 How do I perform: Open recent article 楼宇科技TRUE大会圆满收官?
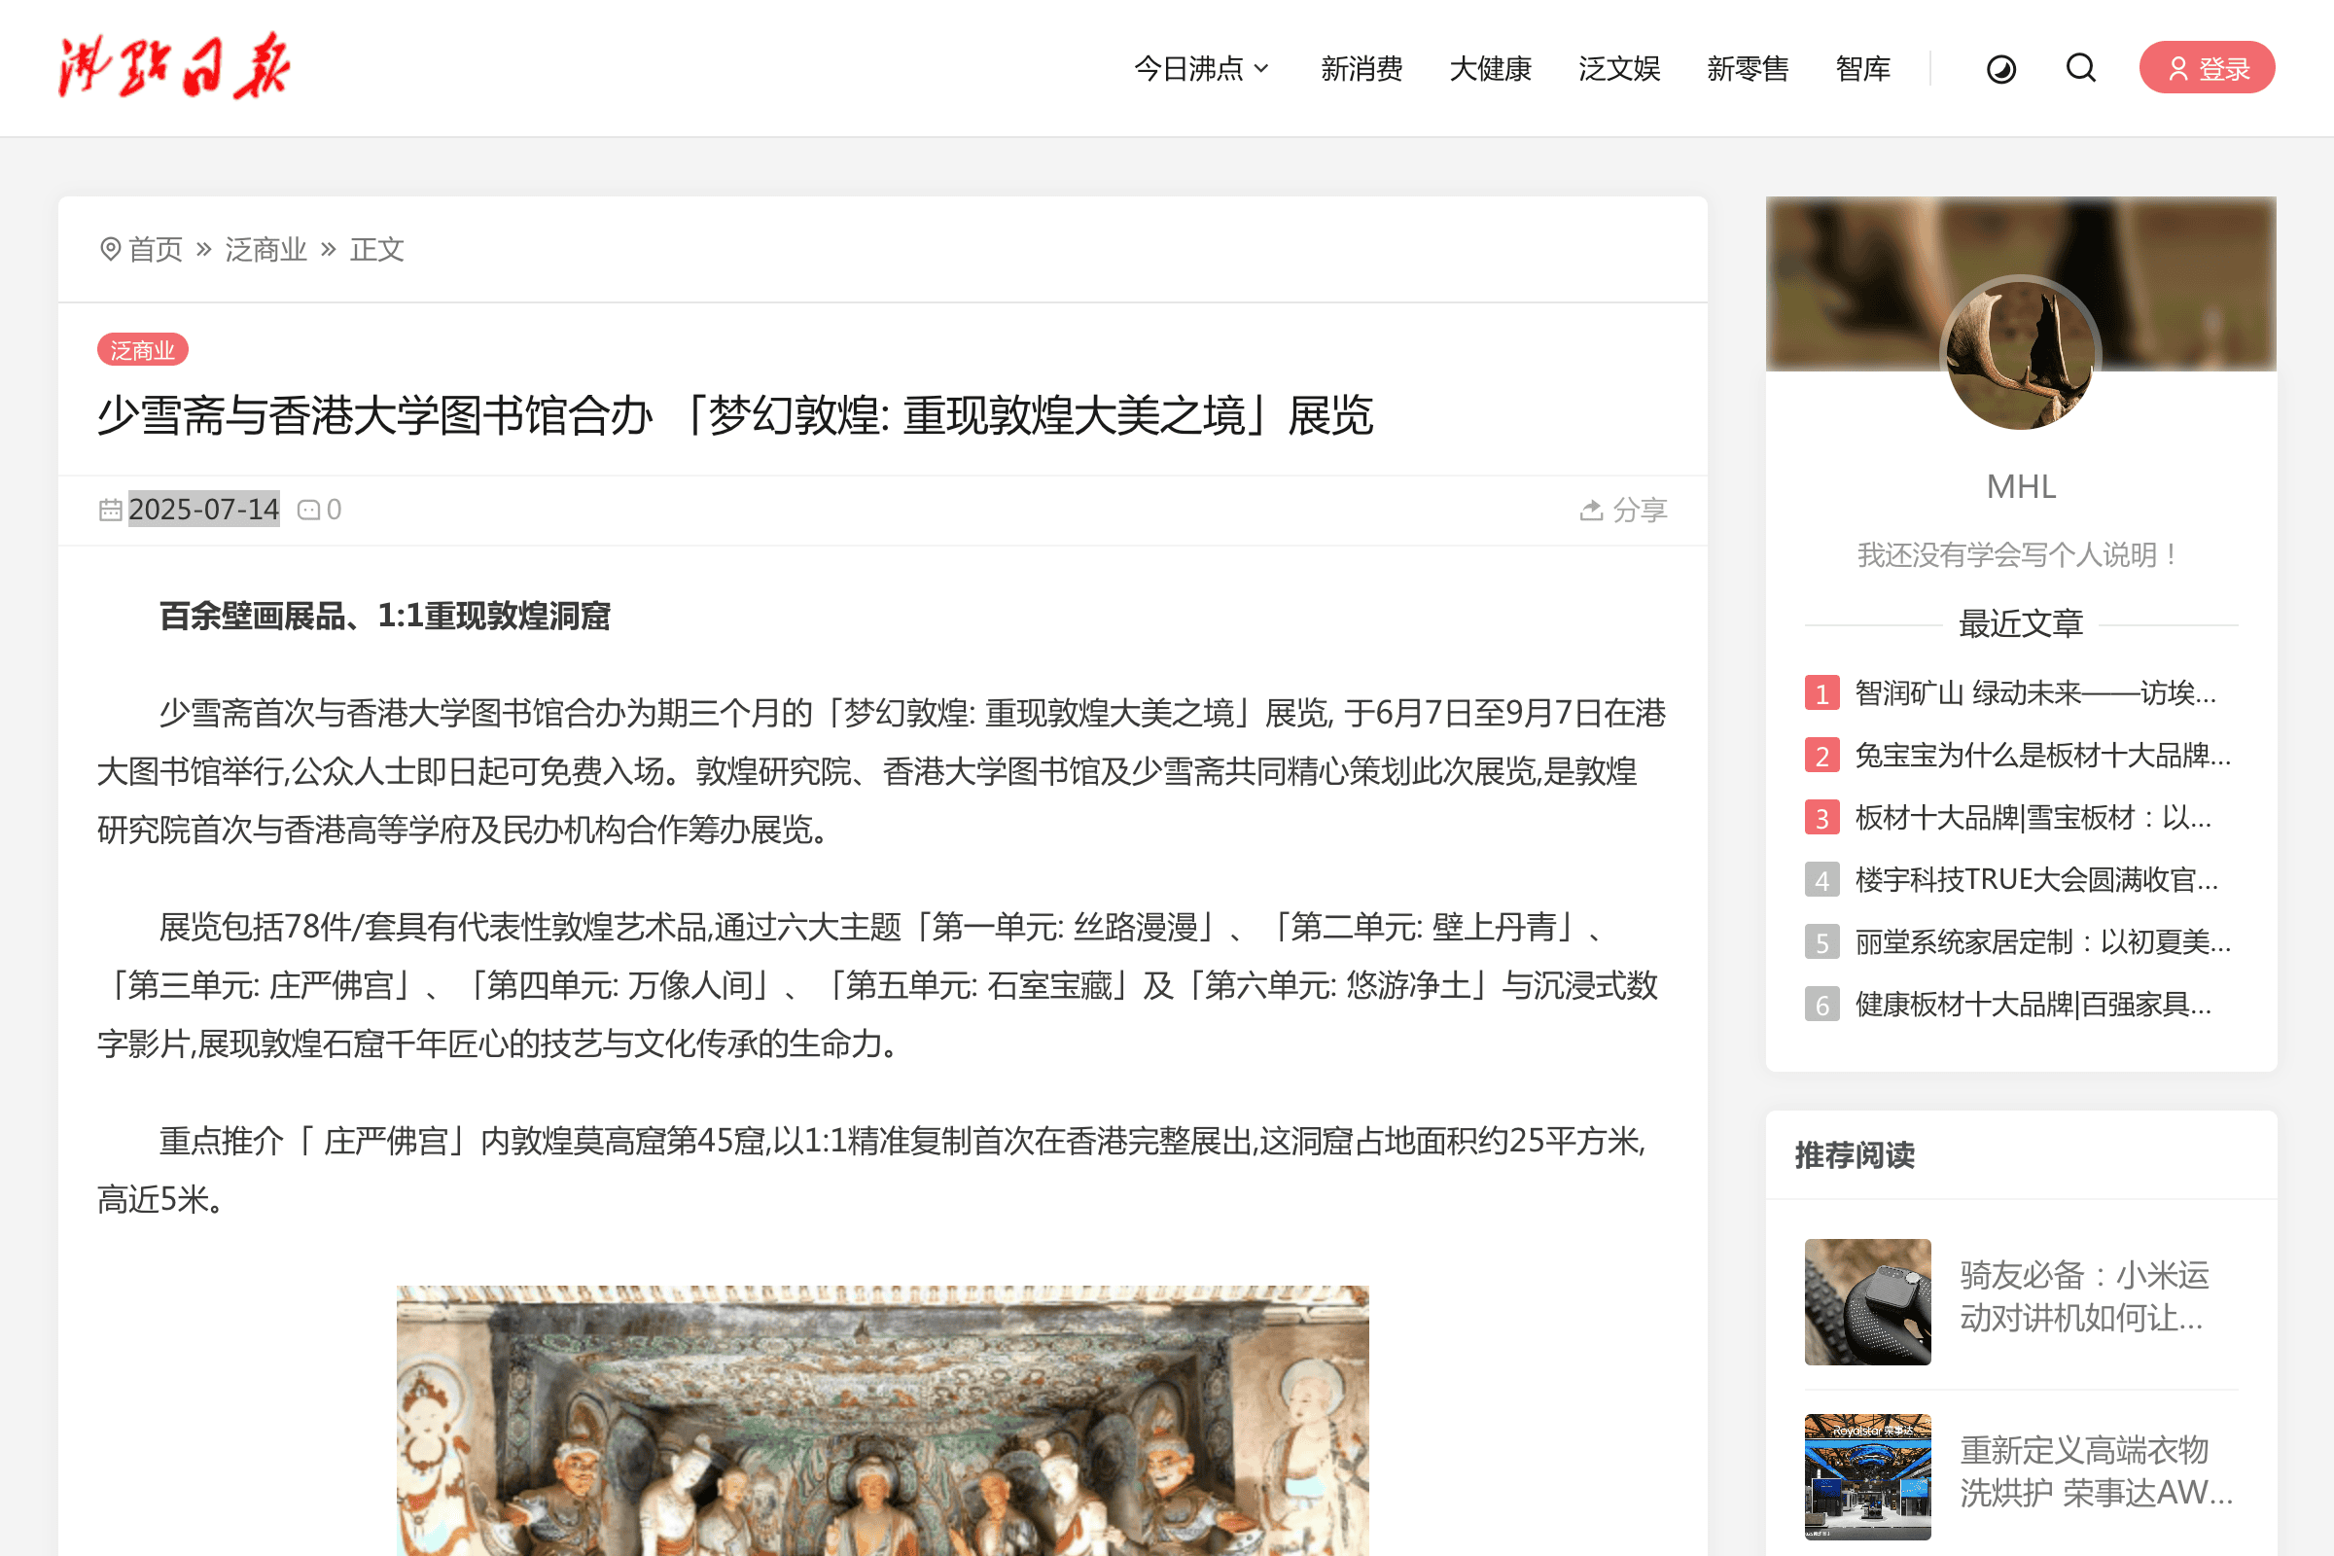click(x=2036, y=879)
